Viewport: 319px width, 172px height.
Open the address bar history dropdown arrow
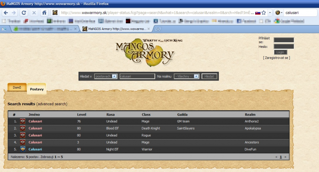[x=270, y=13]
